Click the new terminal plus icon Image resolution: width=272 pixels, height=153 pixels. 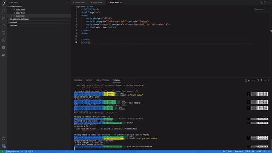[252, 80]
